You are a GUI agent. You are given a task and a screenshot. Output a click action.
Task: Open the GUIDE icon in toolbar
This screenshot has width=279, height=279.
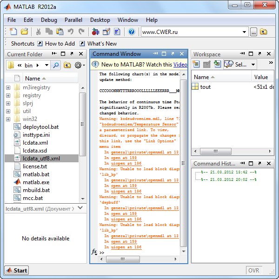[106, 32]
